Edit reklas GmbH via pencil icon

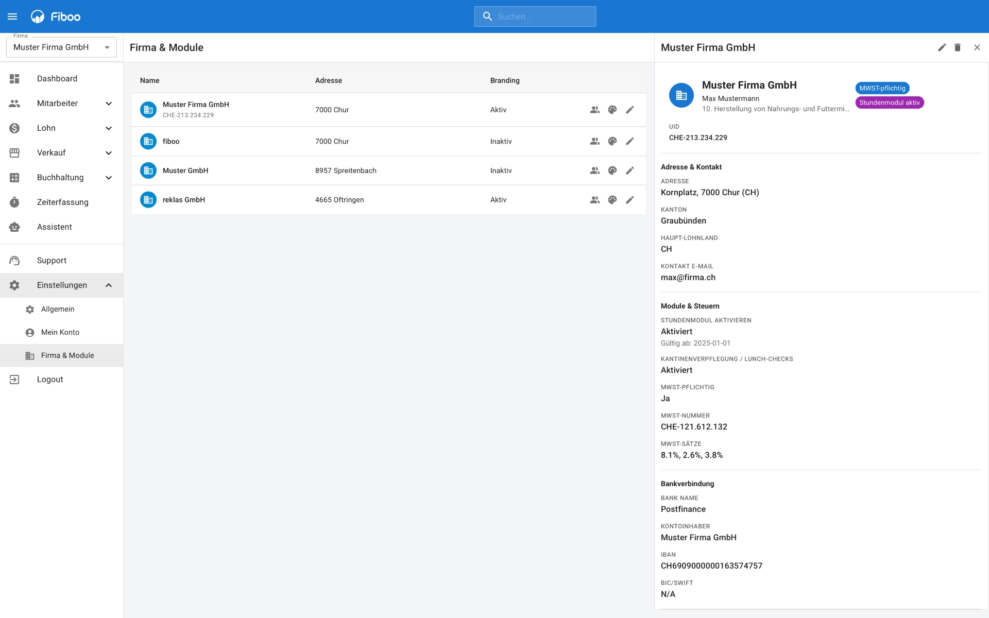(630, 200)
